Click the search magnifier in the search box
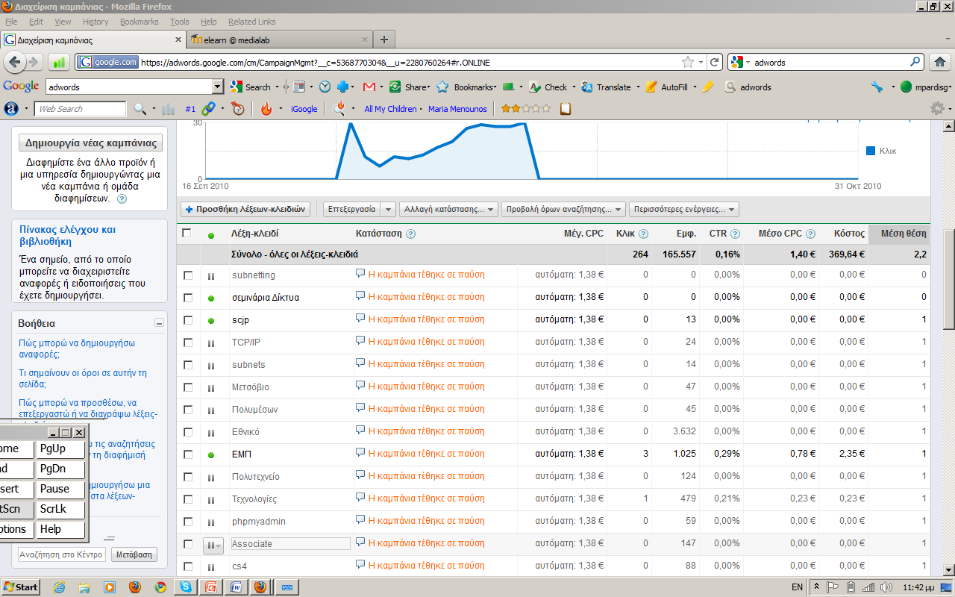955x597 pixels. coord(915,62)
